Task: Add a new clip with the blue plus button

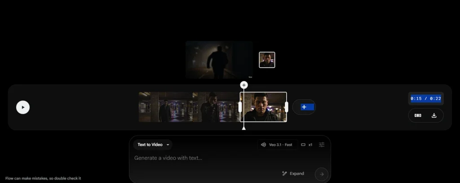Action: pyautogui.click(x=304, y=107)
